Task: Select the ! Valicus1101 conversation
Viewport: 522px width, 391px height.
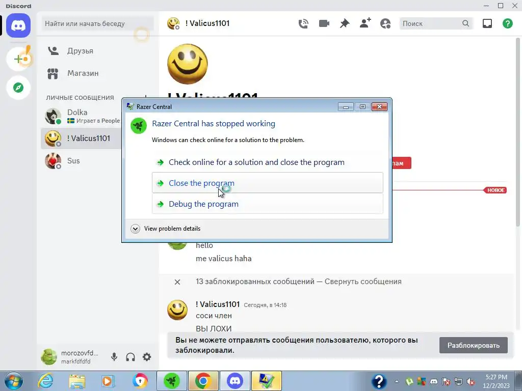Action: click(x=81, y=138)
